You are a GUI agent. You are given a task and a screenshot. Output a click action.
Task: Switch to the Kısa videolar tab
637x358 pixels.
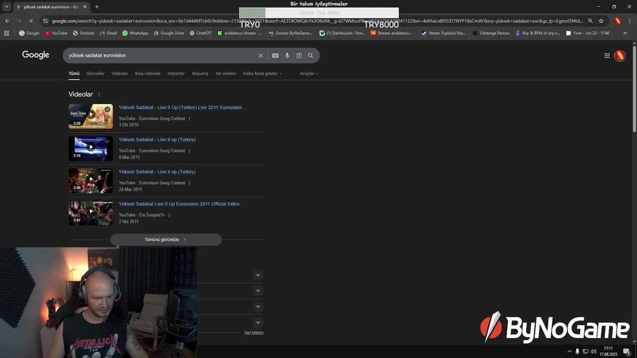[x=148, y=74]
